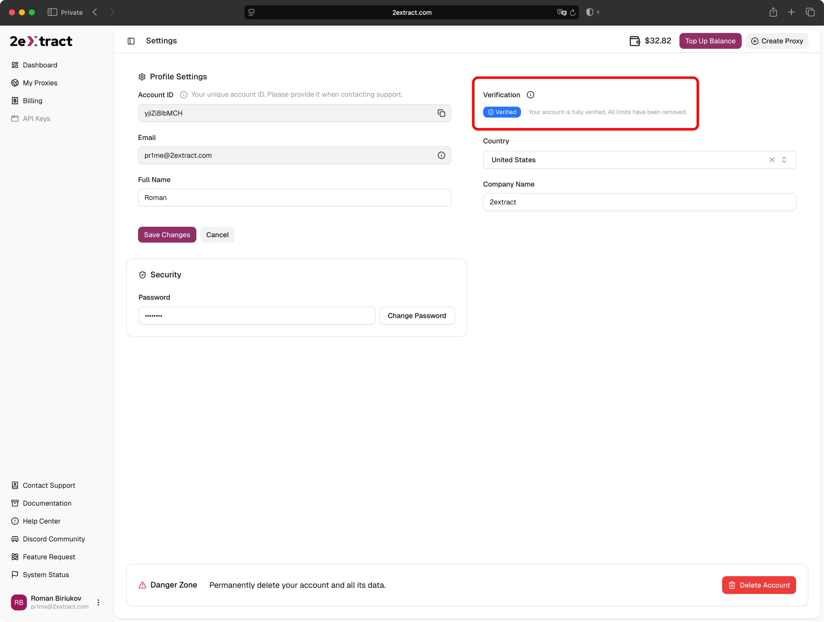The width and height of the screenshot is (824, 622).
Task: Clear the United States country selection
Action: pyautogui.click(x=772, y=160)
